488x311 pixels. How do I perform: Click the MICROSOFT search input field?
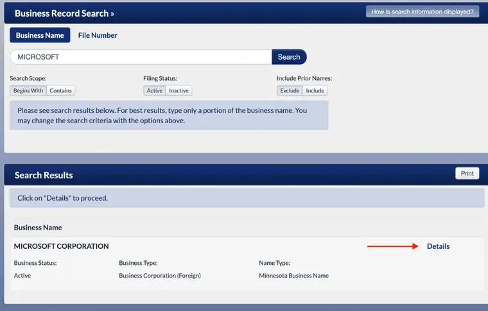click(141, 57)
